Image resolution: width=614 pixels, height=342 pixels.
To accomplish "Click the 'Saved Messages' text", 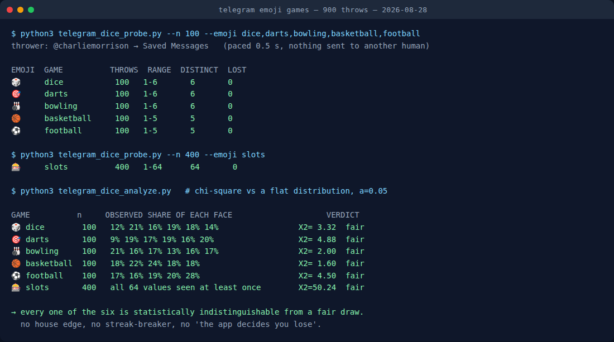I will coord(175,46).
